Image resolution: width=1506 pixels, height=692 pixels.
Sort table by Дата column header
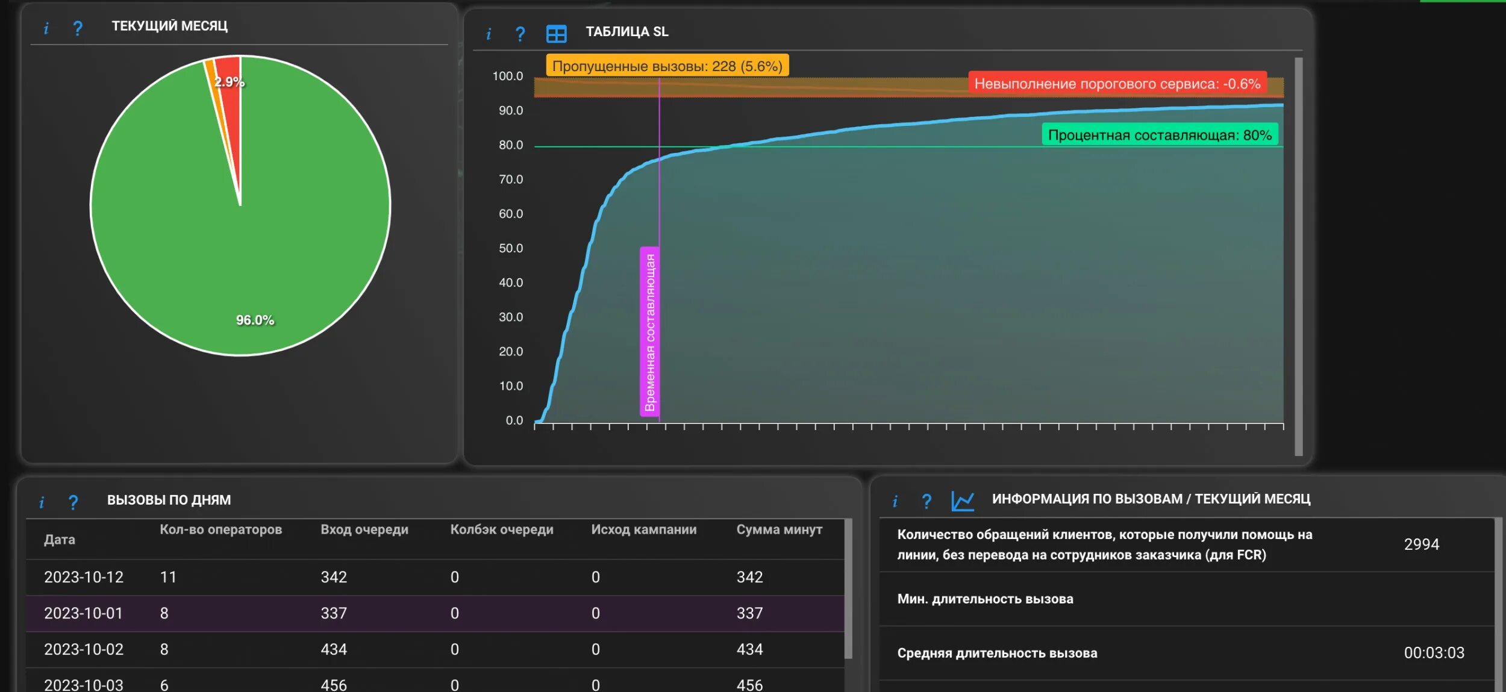59,540
